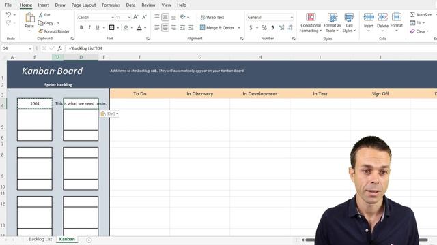
Task: Open Format as Table gallery
Action: click(x=333, y=22)
